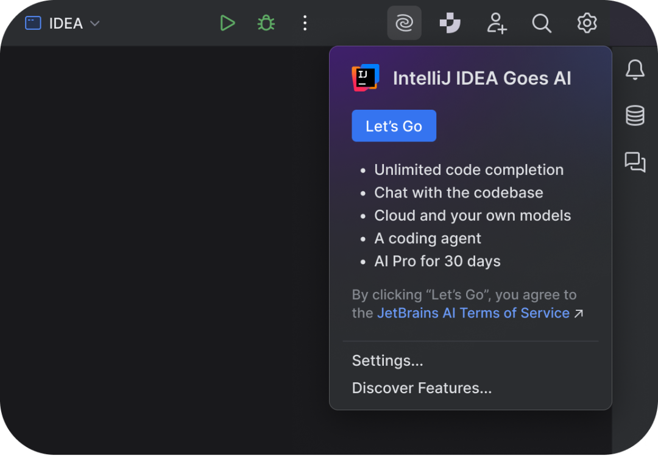Start a Code With Me session
This screenshot has height=456, width=658.
tap(497, 23)
